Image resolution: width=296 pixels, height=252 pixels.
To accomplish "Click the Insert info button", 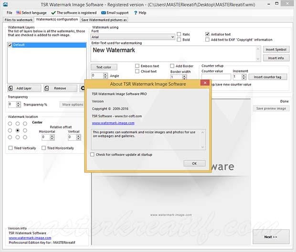I will (276, 58).
